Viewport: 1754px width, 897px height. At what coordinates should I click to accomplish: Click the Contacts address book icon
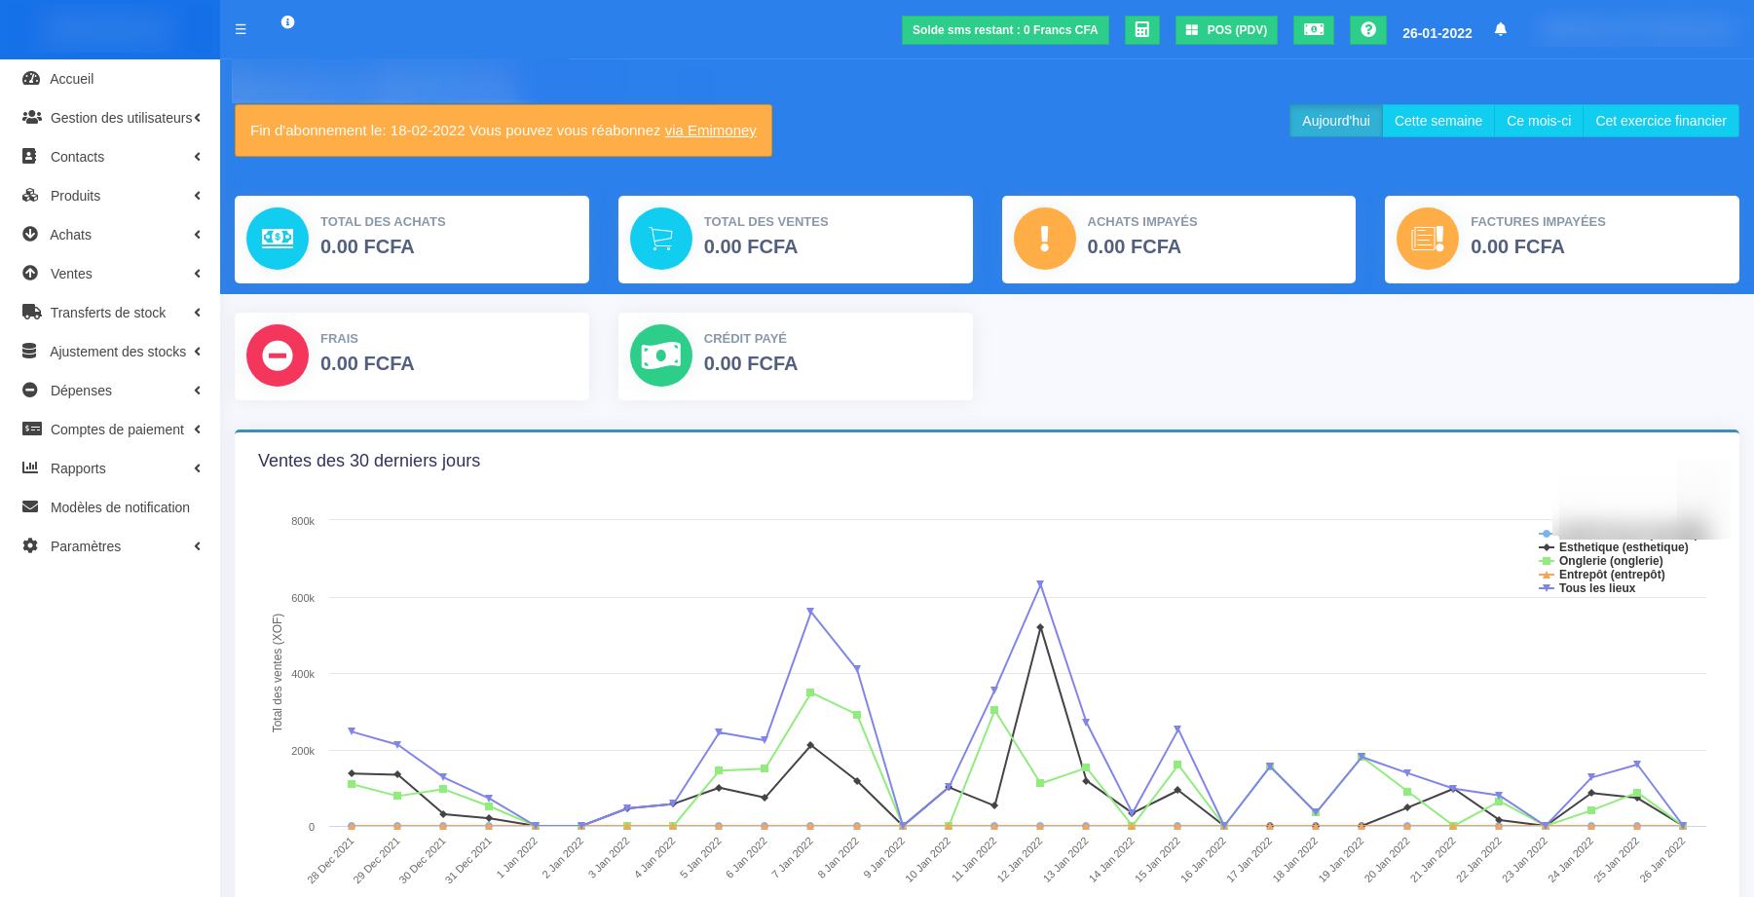30,156
